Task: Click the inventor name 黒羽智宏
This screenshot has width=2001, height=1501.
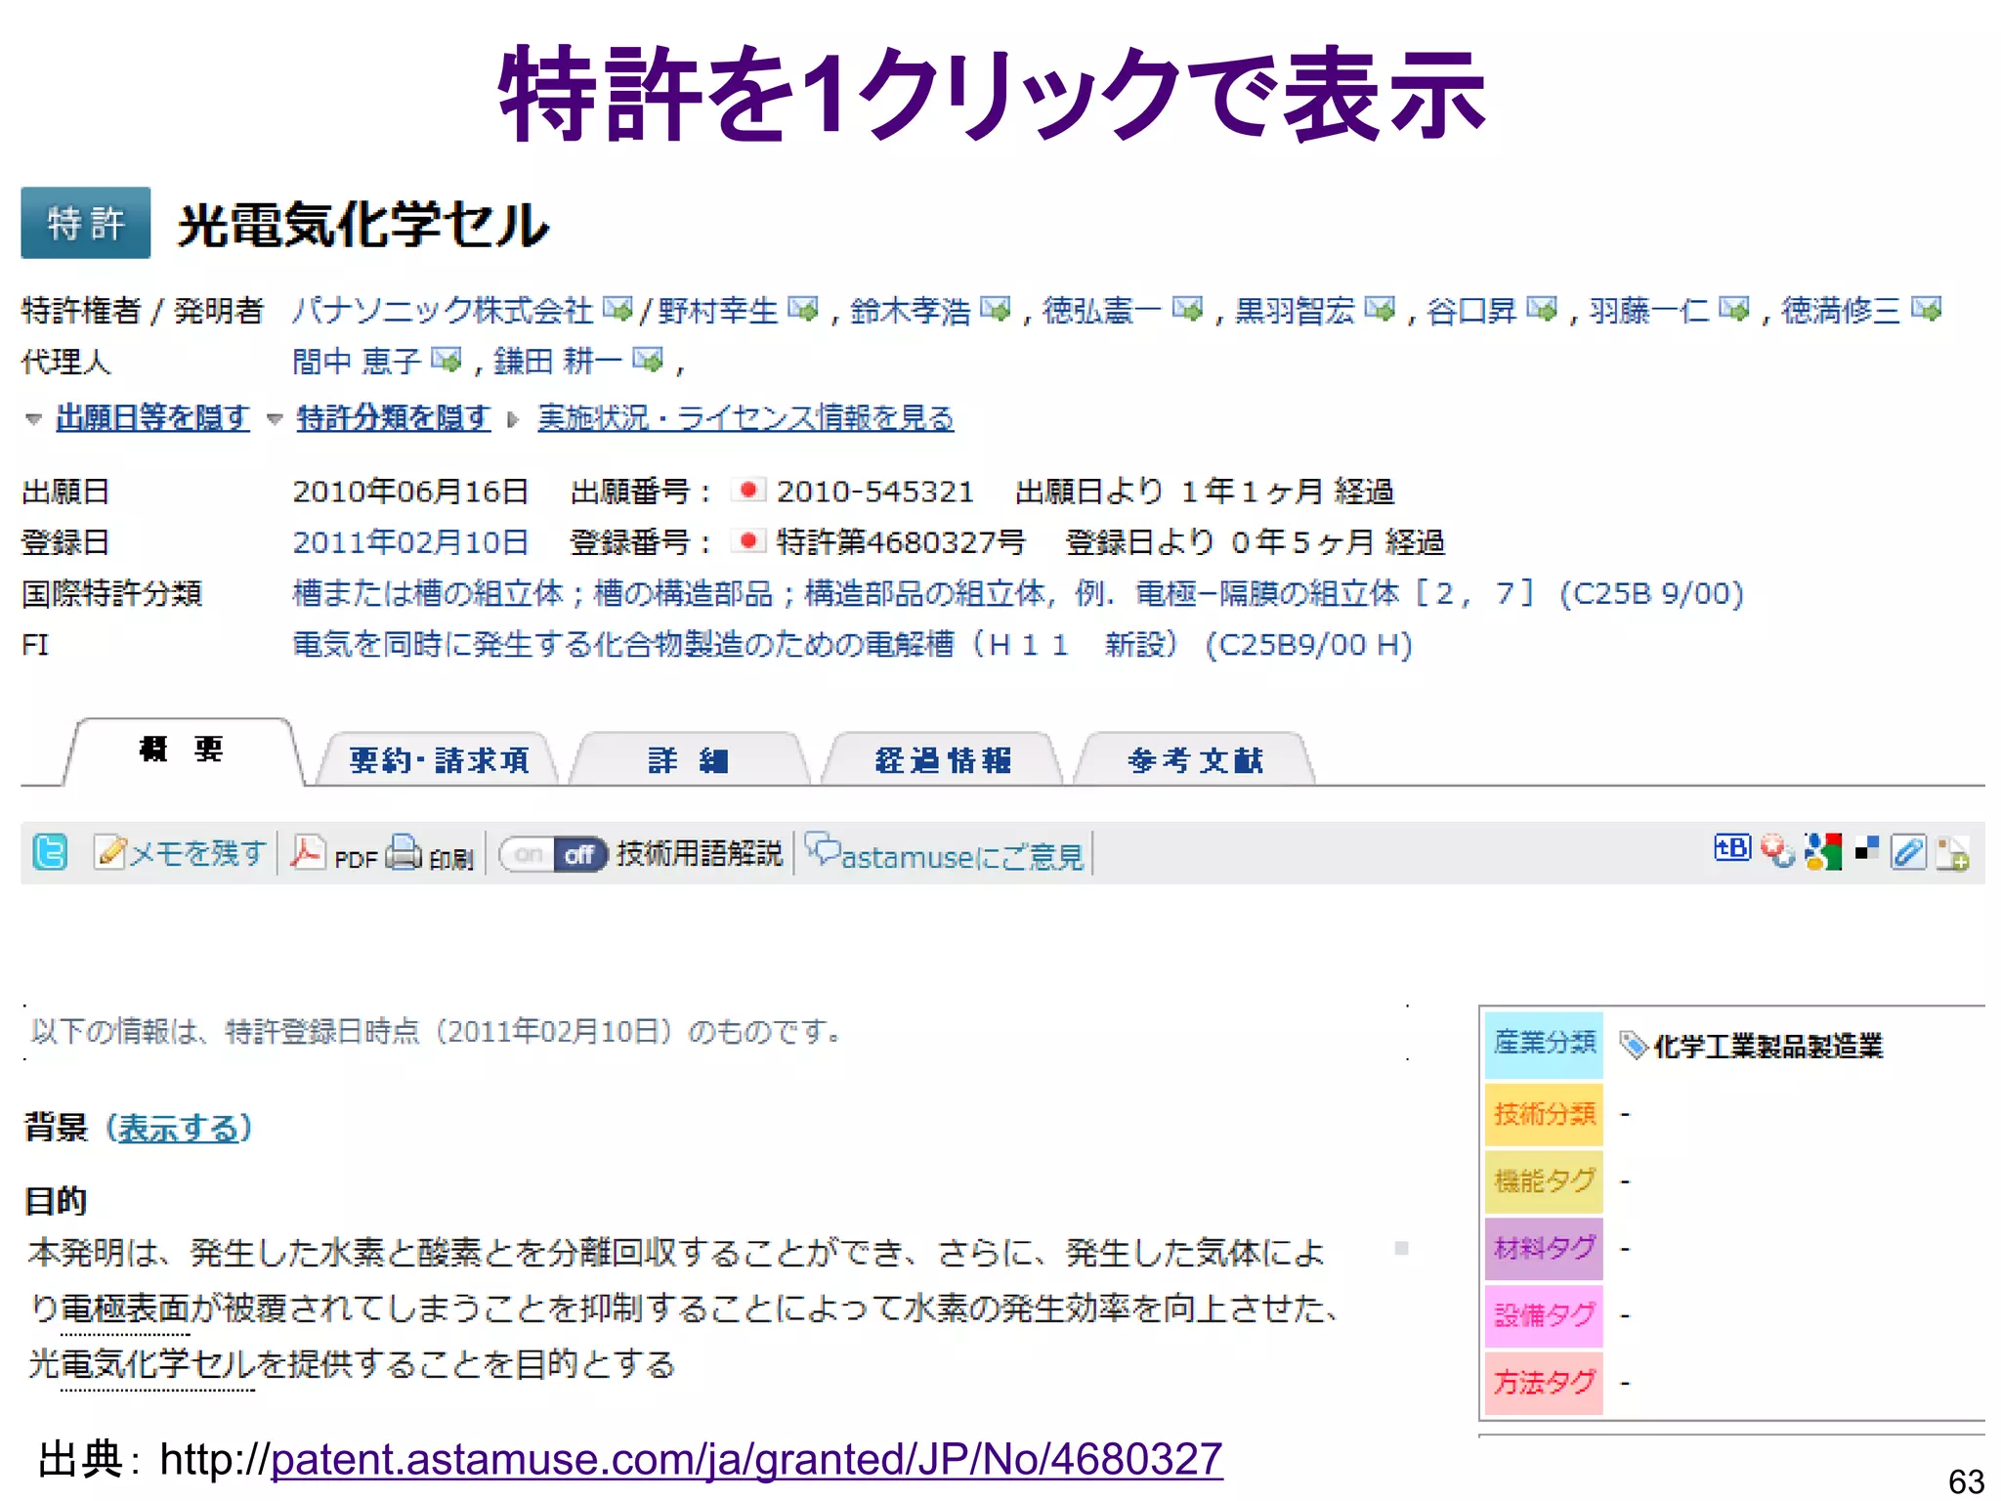Action: [x=1295, y=311]
